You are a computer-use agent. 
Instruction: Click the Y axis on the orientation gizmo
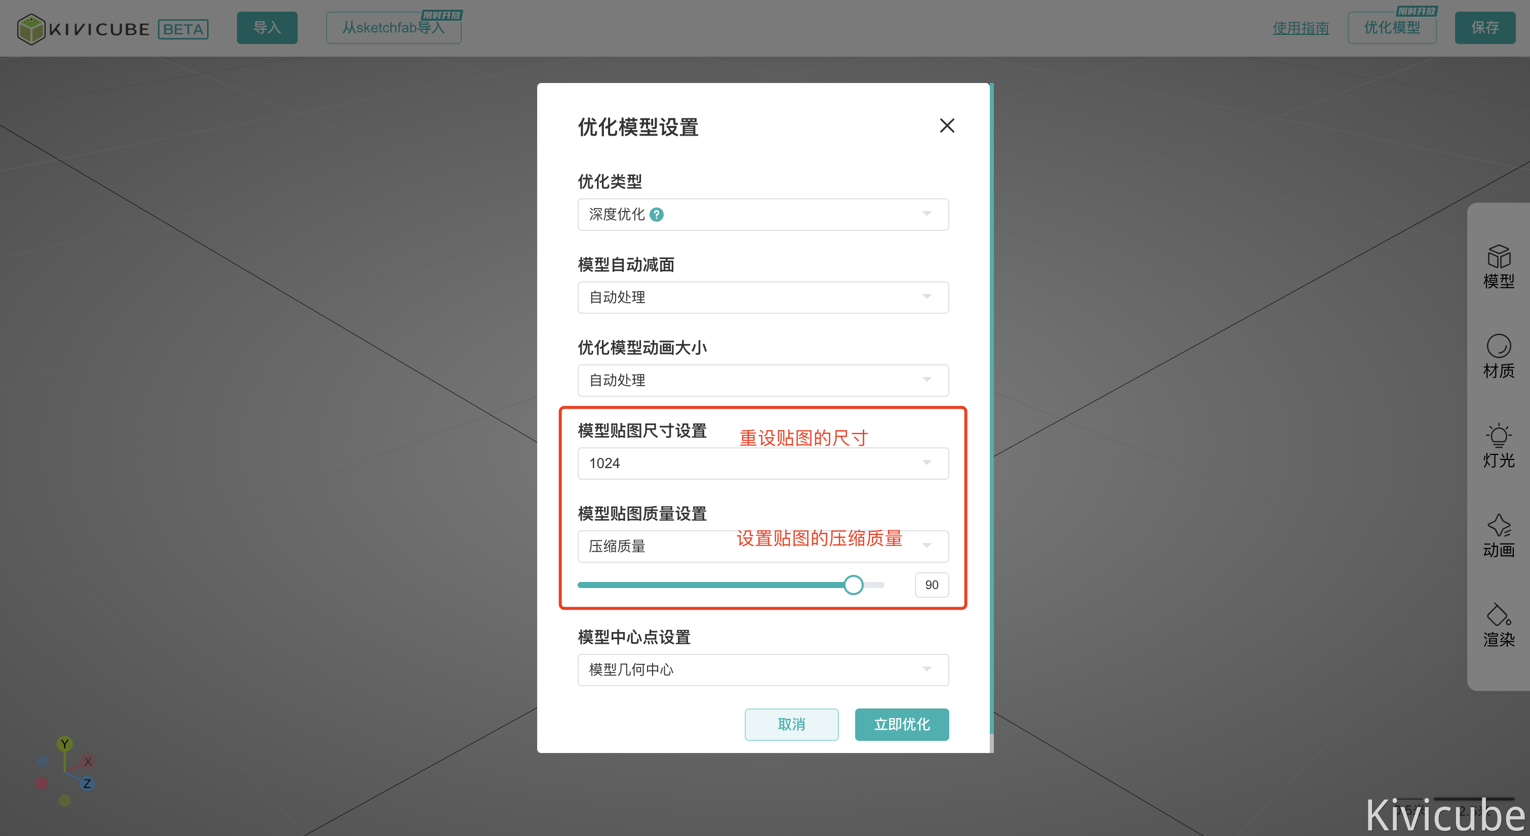[x=65, y=744]
